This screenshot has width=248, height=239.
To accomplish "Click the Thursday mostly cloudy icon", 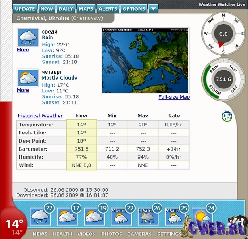I will pos(28,78).
